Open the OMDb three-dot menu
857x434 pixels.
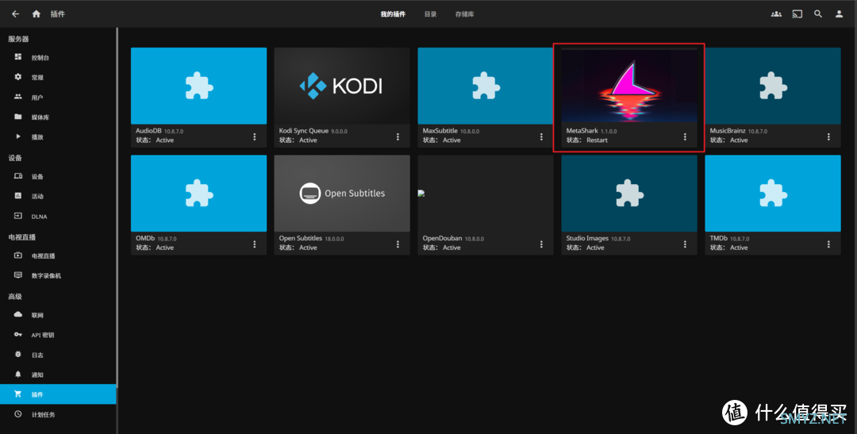click(254, 244)
